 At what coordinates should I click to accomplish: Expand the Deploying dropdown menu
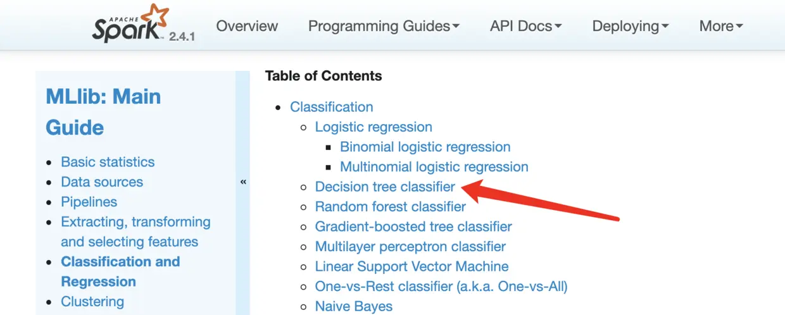click(x=631, y=26)
